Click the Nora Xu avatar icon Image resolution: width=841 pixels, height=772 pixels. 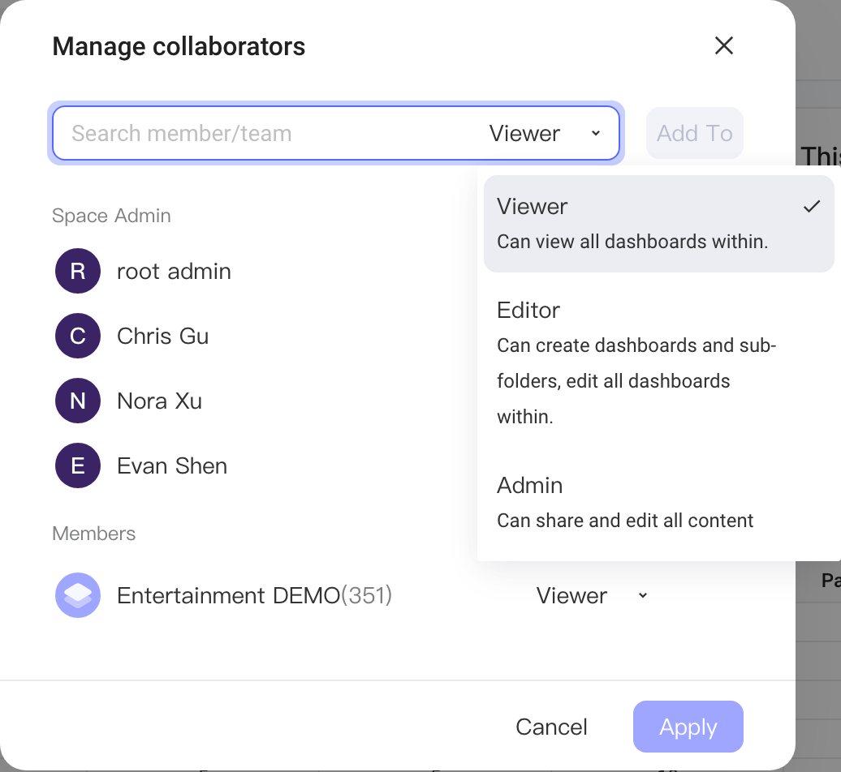click(x=78, y=401)
